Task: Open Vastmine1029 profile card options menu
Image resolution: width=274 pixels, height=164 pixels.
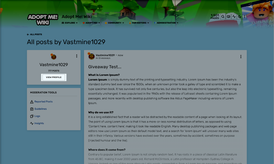Action: pyautogui.click(x=77, y=56)
